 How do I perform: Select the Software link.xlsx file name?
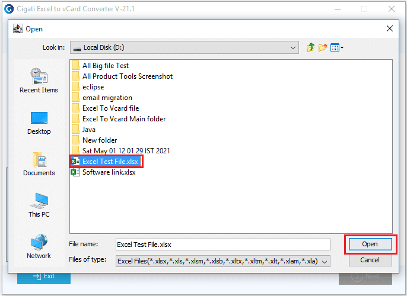click(x=109, y=172)
